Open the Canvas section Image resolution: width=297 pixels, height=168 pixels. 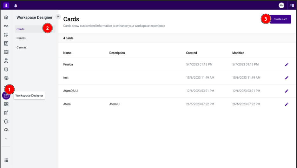pos(22,47)
